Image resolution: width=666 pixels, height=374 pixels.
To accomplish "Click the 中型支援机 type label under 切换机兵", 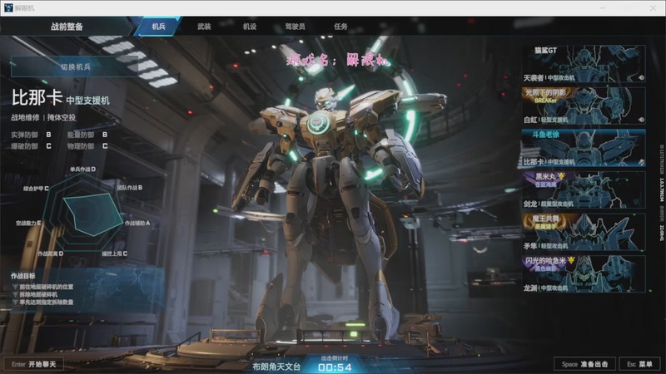I will [88, 101].
